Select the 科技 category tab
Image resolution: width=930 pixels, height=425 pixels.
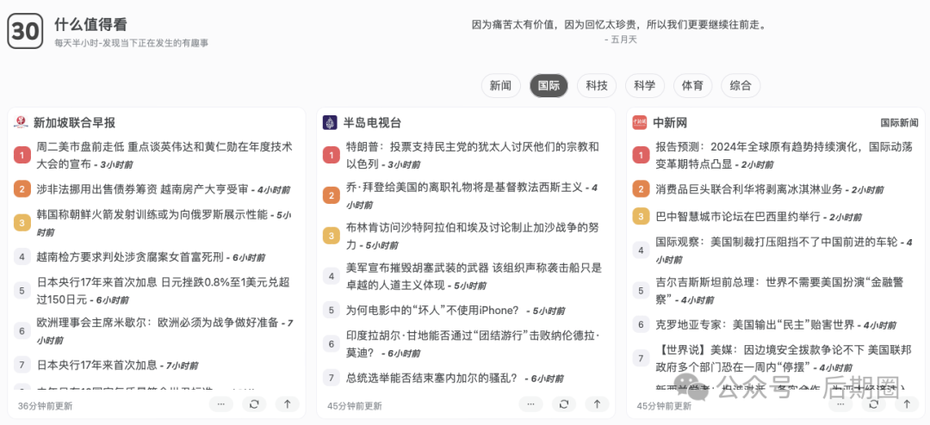click(597, 85)
